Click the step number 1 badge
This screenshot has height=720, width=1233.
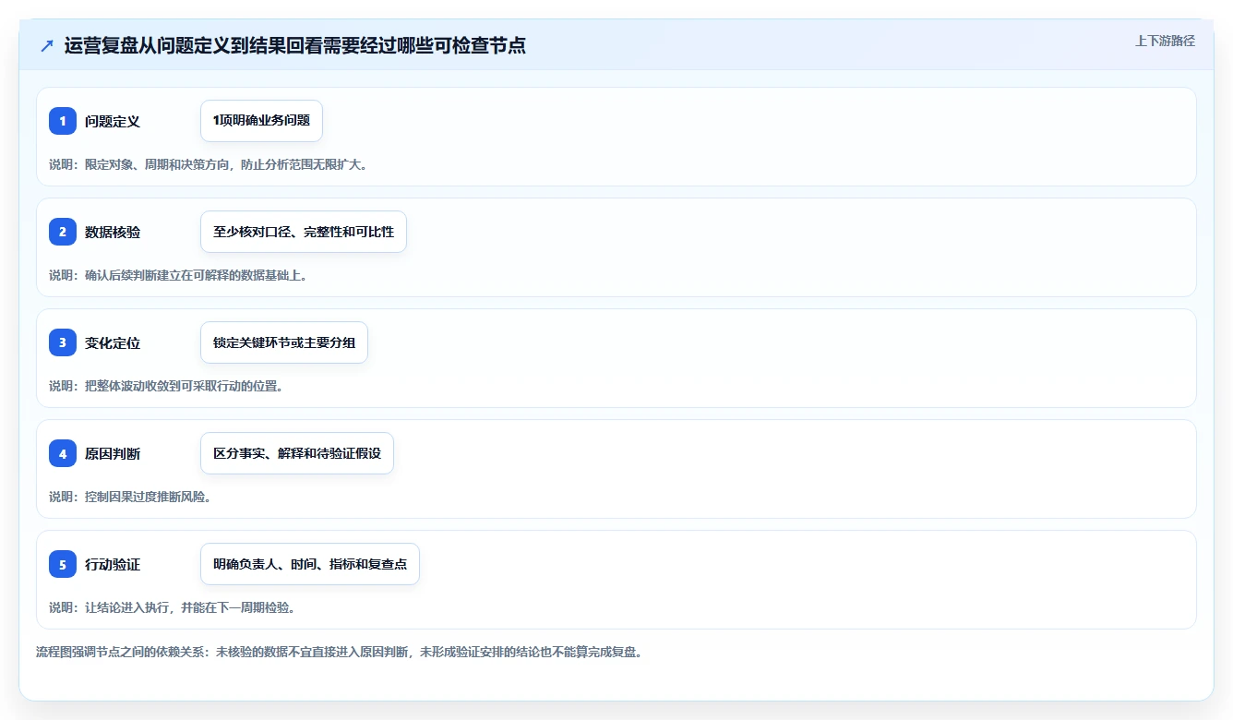[63, 121]
